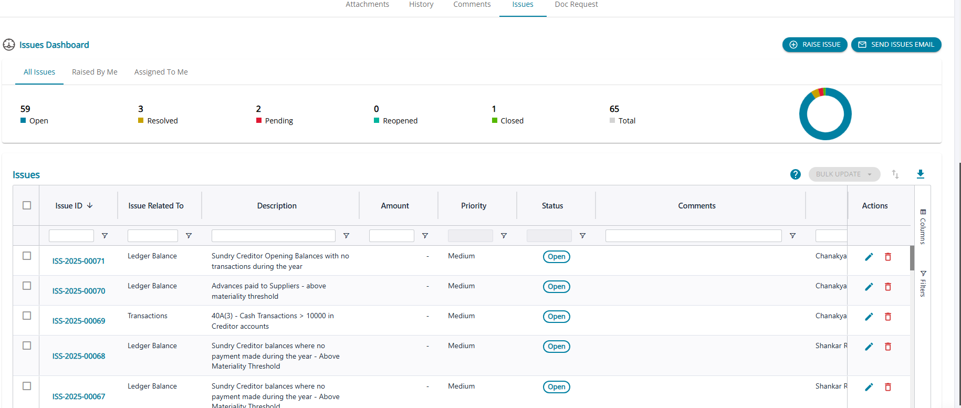Screen dimensions: 961x408
Task: Click the Comments column filter text field
Action: pyautogui.click(x=693, y=236)
